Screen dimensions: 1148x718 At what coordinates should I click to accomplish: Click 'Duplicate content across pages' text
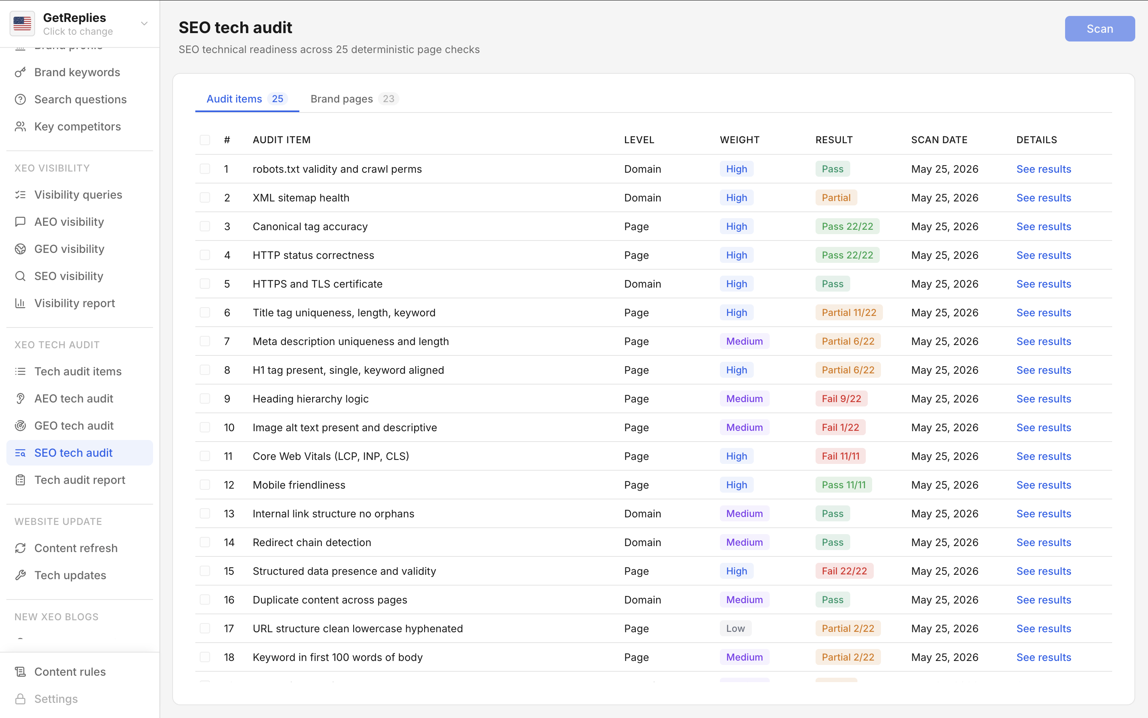pyautogui.click(x=330, y=600)
